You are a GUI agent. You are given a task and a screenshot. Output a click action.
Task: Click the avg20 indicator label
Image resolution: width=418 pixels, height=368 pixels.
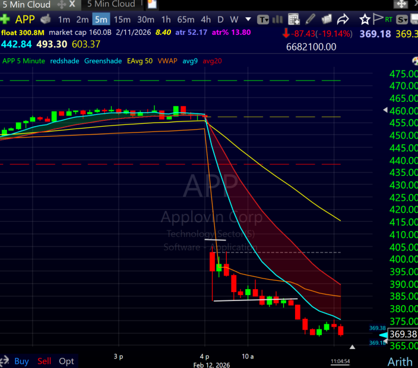pos(212,61)
